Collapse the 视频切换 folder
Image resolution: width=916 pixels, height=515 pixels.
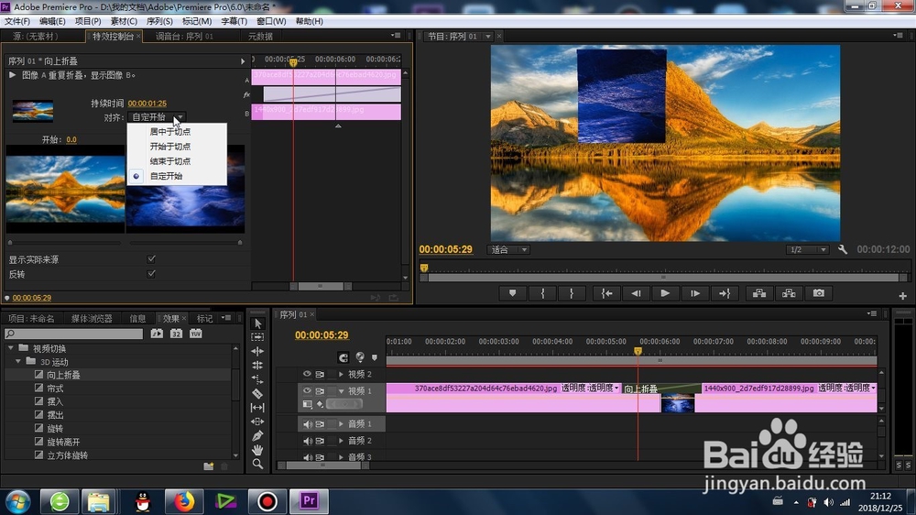(x=10, y=348)
